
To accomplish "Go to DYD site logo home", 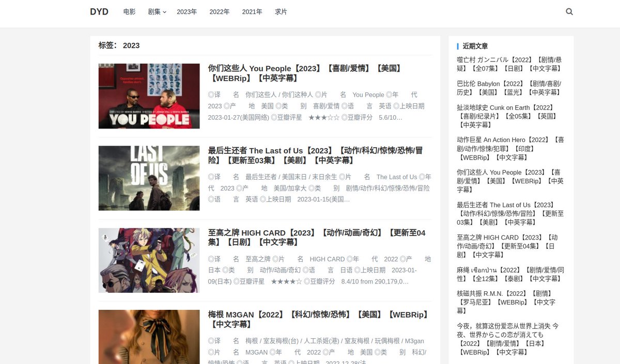I will coord(99,11).
